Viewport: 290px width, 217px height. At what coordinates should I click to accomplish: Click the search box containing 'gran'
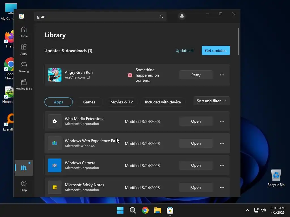100,16
